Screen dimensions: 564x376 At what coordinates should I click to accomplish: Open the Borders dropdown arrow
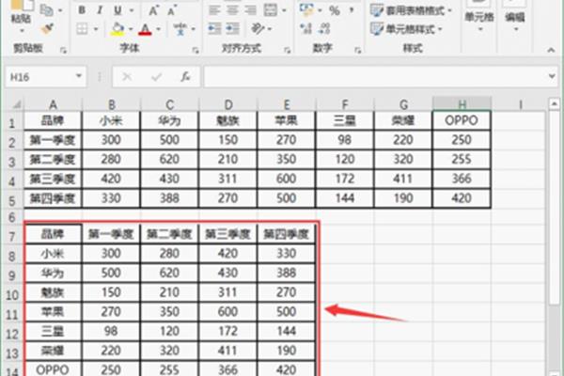[96, 29]
